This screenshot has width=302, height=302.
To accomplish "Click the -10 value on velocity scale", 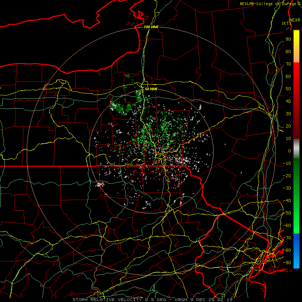I will [287, 163].
